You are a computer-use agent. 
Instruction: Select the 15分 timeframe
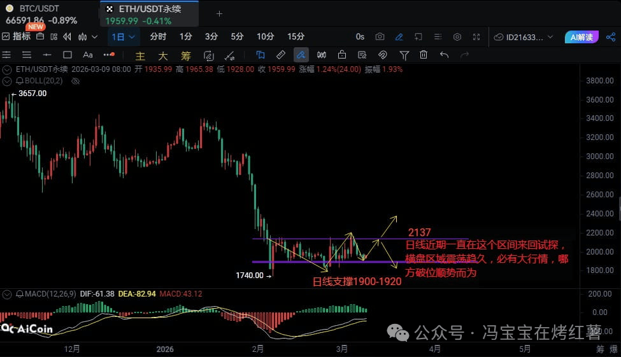tap(296, 37)
